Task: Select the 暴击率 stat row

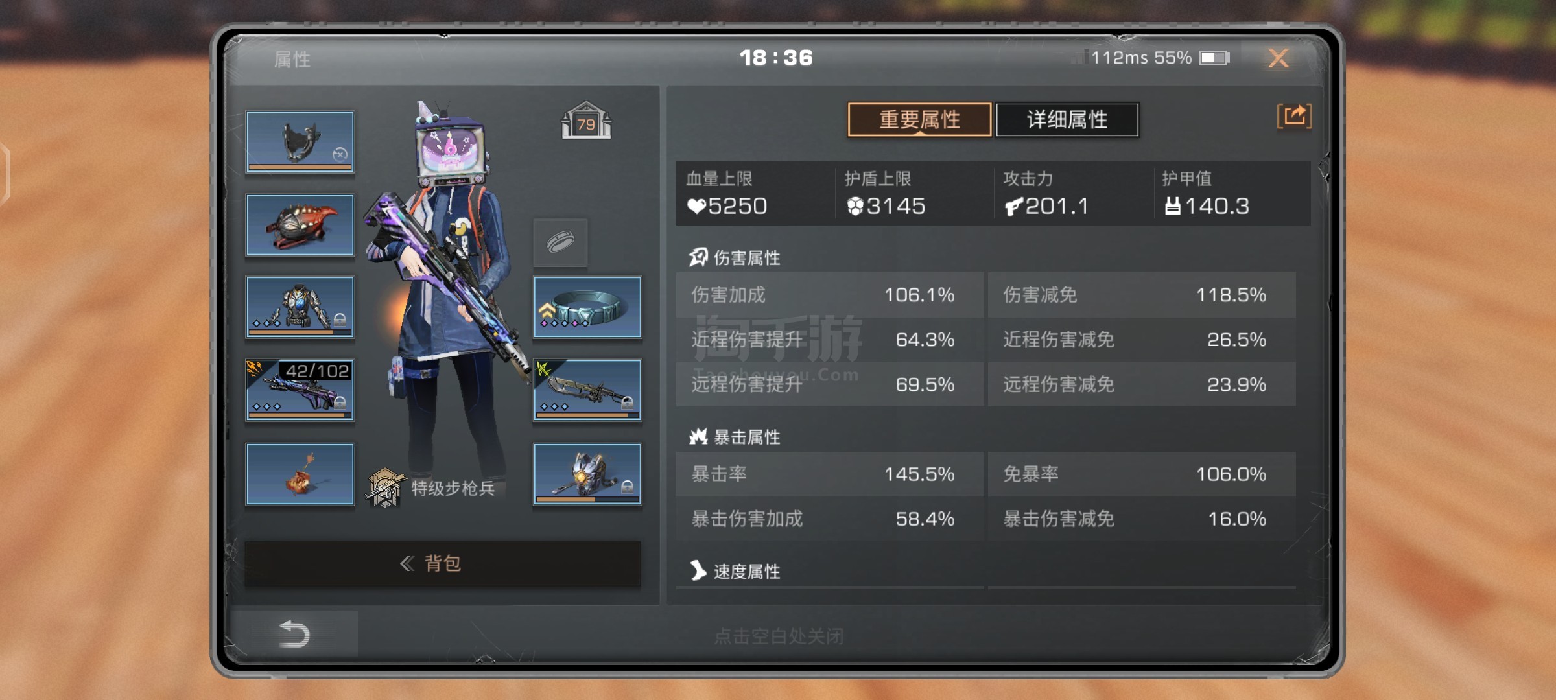Action: 830,474
